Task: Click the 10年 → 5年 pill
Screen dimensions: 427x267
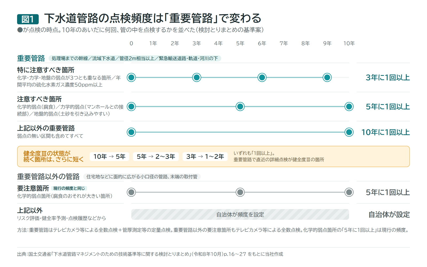Action: coord(109,156)
